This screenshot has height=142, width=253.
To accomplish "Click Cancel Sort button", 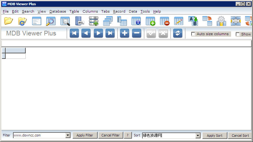I will click(240, 136).
